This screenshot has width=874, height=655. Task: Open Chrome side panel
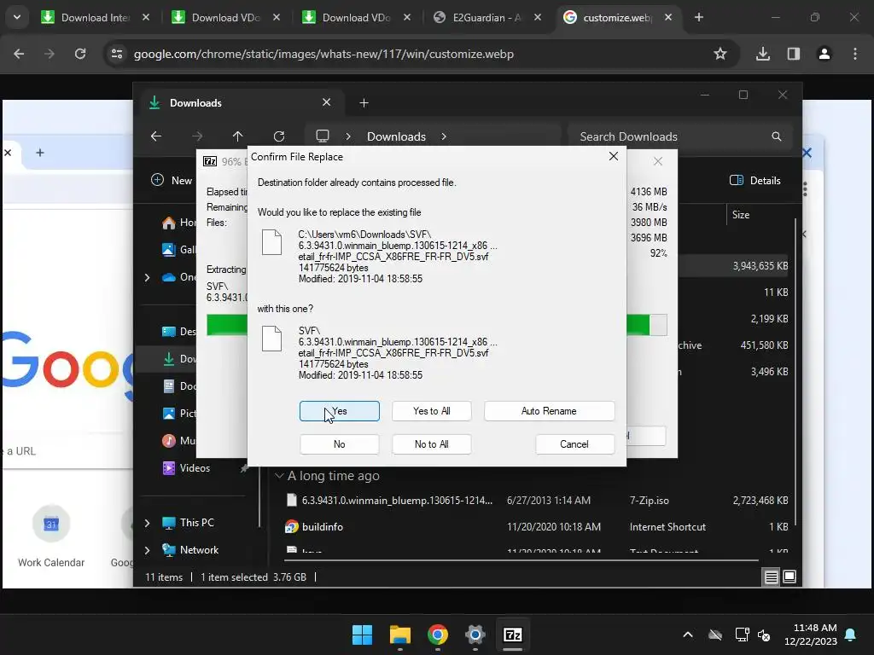pyautogui.click(x=793, y=54)
